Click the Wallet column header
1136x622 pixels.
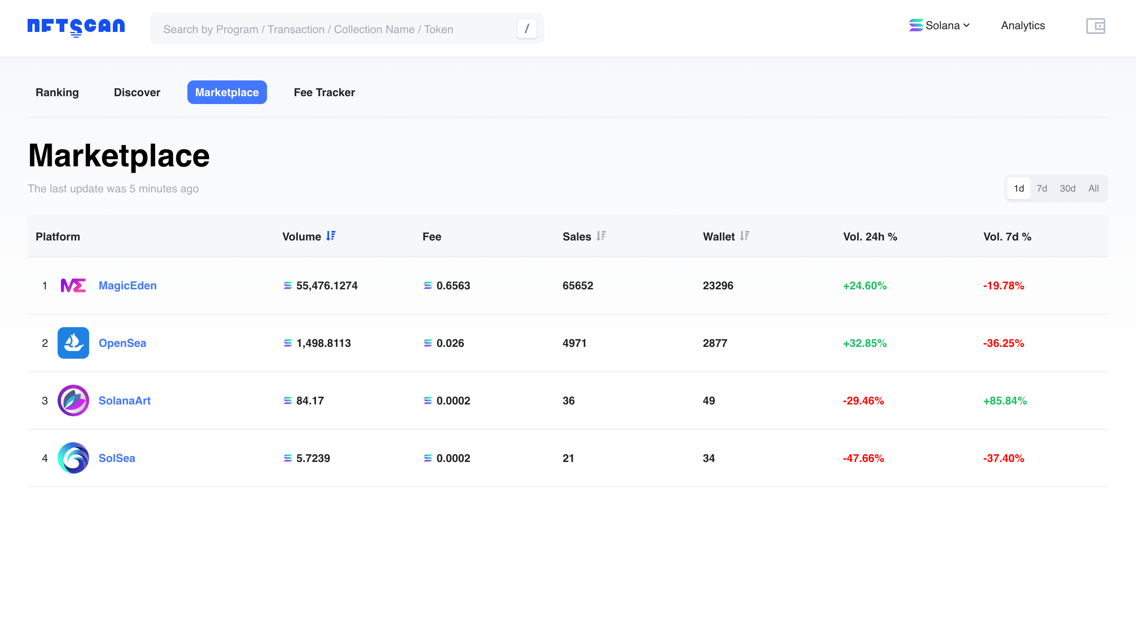719,237
